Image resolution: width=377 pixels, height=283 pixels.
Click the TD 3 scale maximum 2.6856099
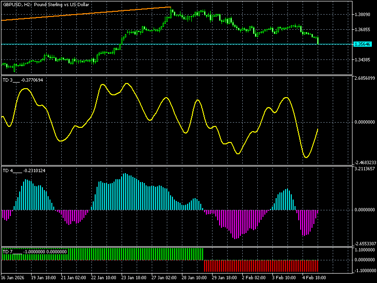coord(365,78)
